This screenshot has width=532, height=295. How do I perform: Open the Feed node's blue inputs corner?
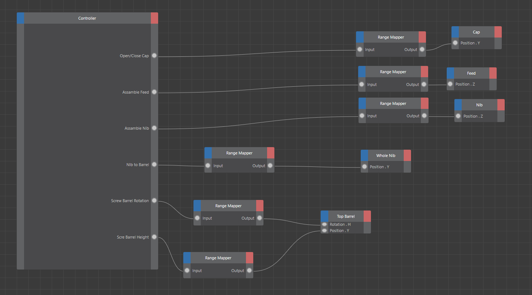(450, 73)
